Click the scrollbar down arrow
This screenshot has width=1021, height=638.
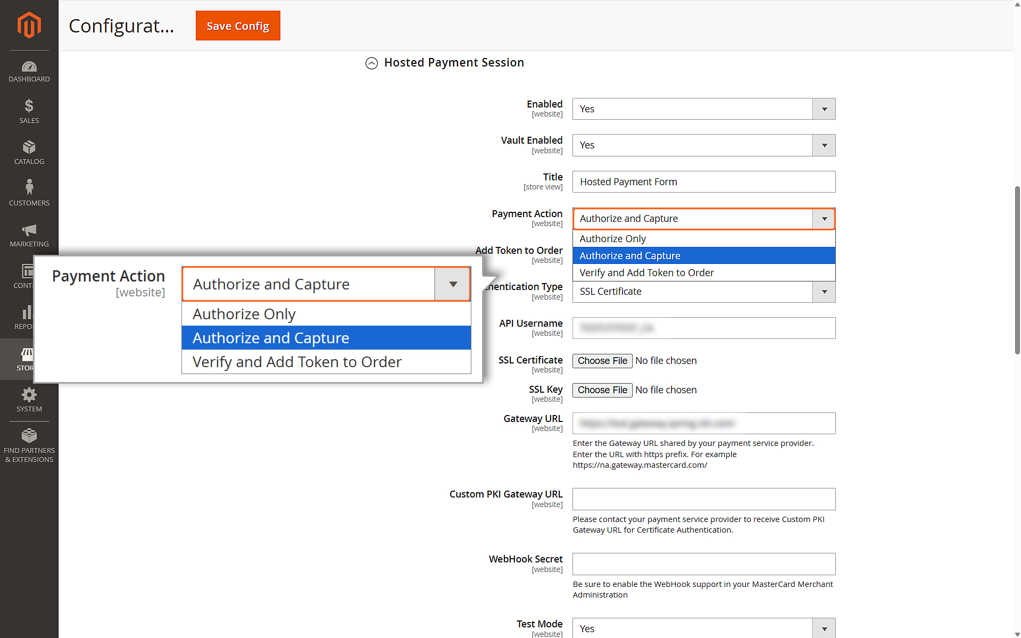pyautogui.click(x=1017, y=634)
